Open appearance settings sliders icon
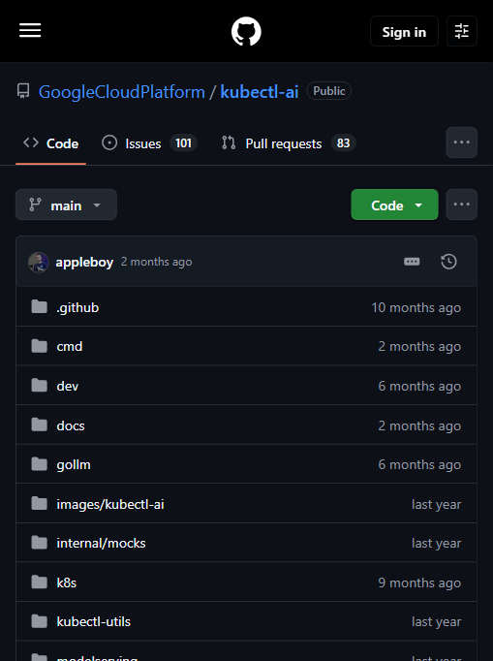This screenshot has height=661, width=493. (x=462, y=31)
